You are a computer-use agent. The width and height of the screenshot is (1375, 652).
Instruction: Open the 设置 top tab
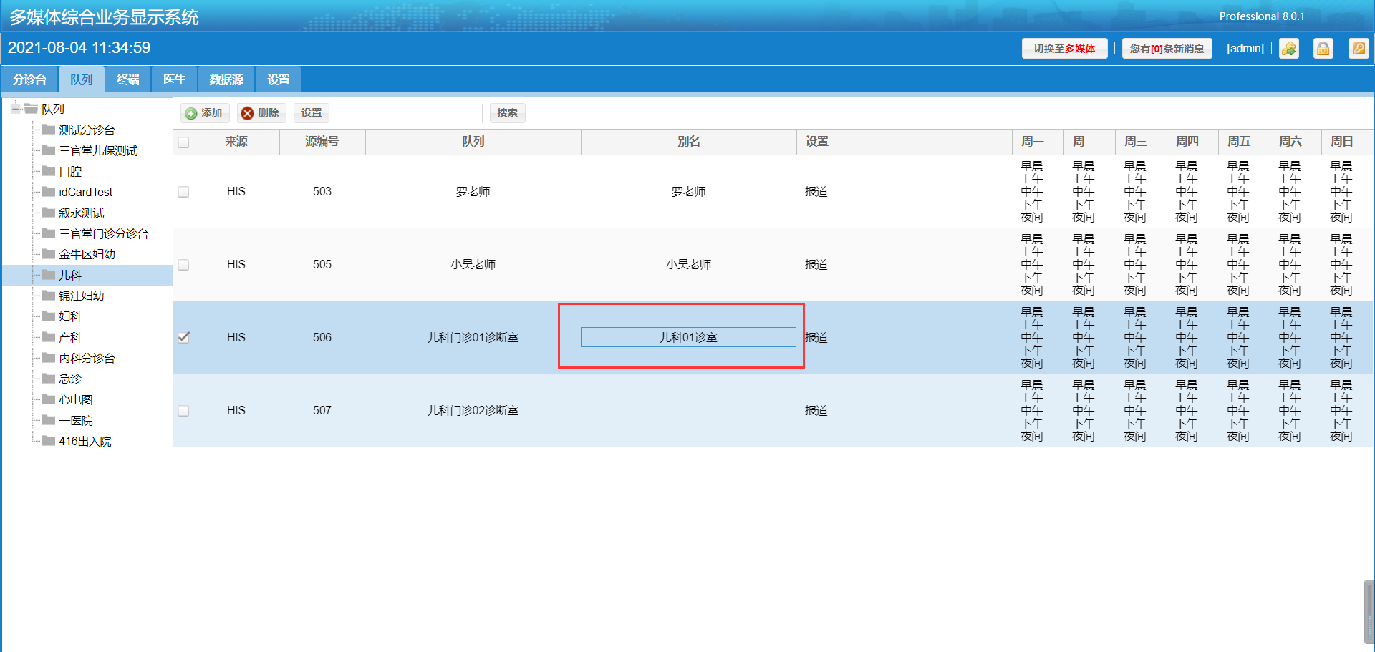pos(279,79)
